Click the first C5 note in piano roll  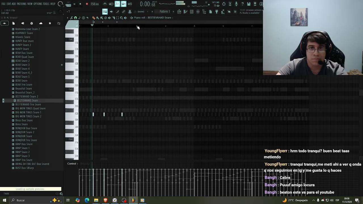(x=93, y=114)
